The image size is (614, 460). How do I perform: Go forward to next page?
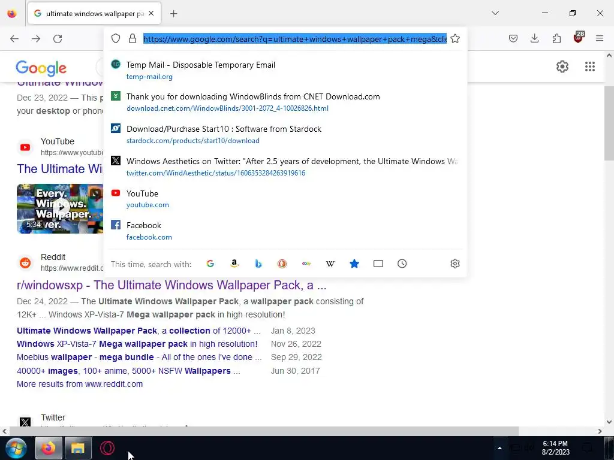pos(36,39)
